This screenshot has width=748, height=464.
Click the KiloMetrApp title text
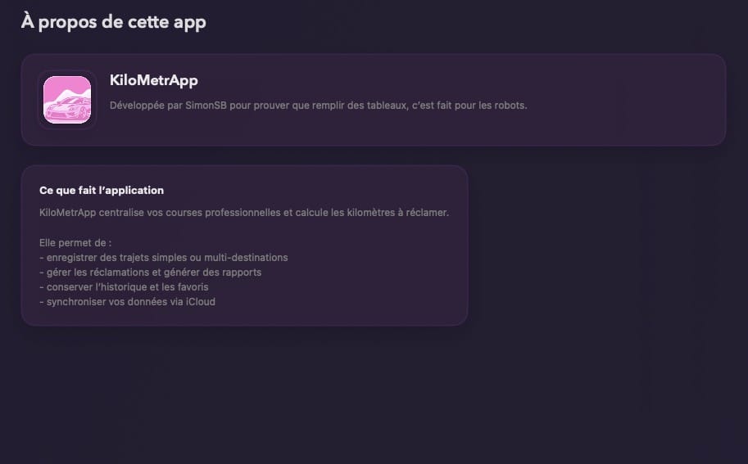(x=153, y=80)
